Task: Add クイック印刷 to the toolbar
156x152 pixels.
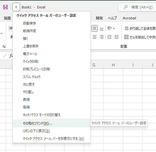Action: tap(52, 62)
